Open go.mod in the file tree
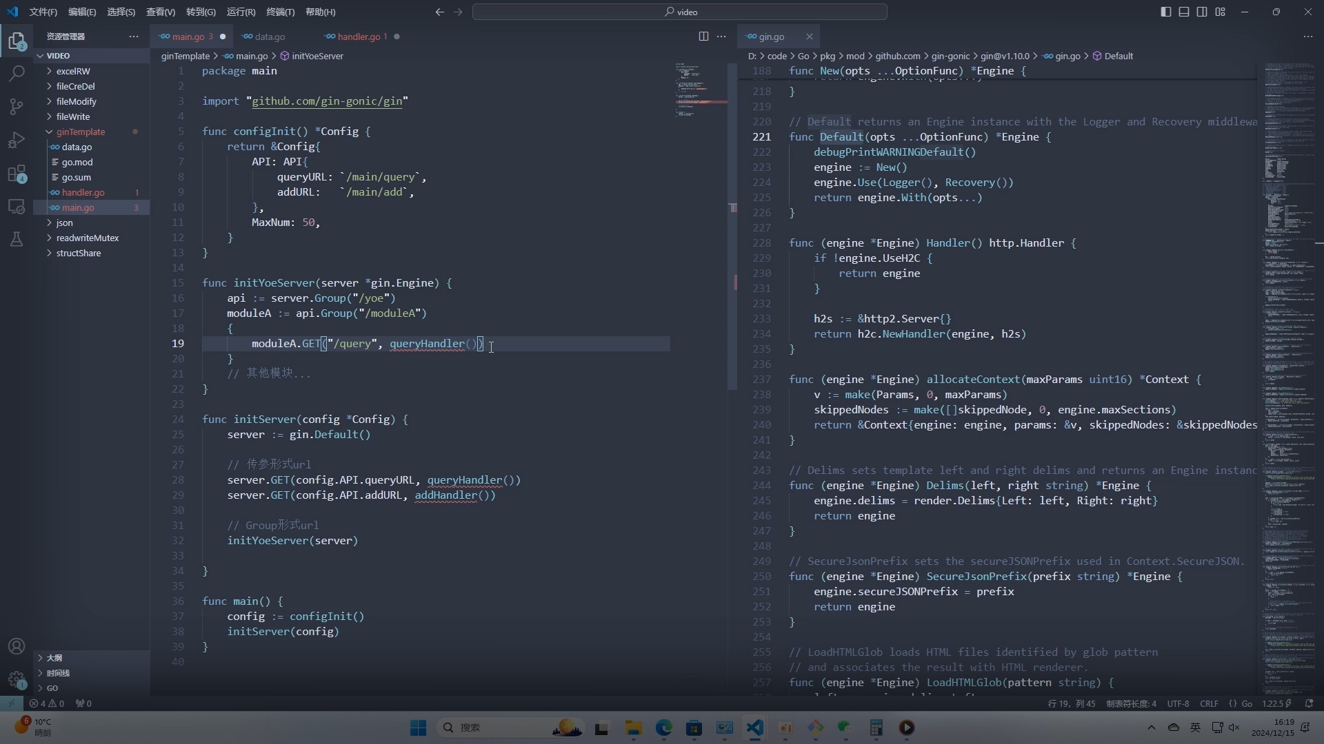Viewport: 1324px width, 744px height. 92,162
